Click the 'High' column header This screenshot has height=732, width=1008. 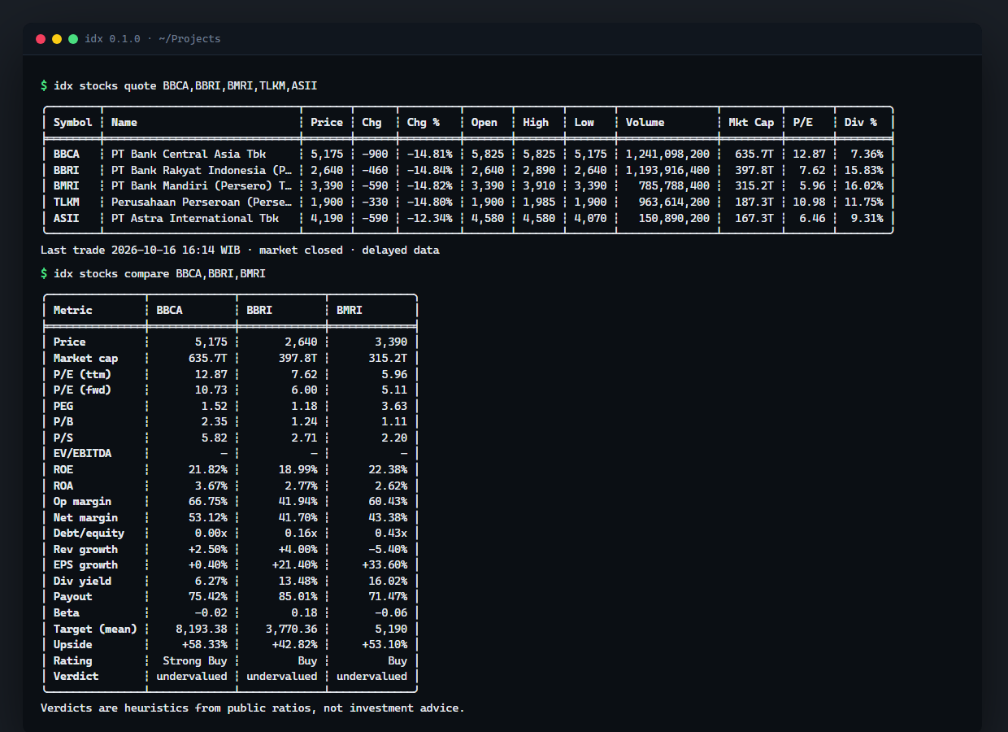point(536,123)
